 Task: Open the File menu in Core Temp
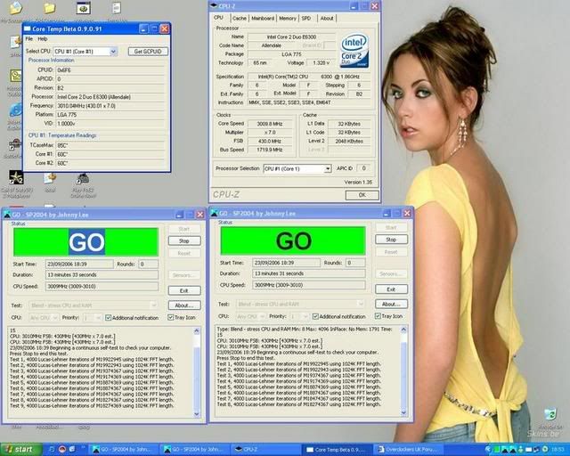click(x=29, y=39)
